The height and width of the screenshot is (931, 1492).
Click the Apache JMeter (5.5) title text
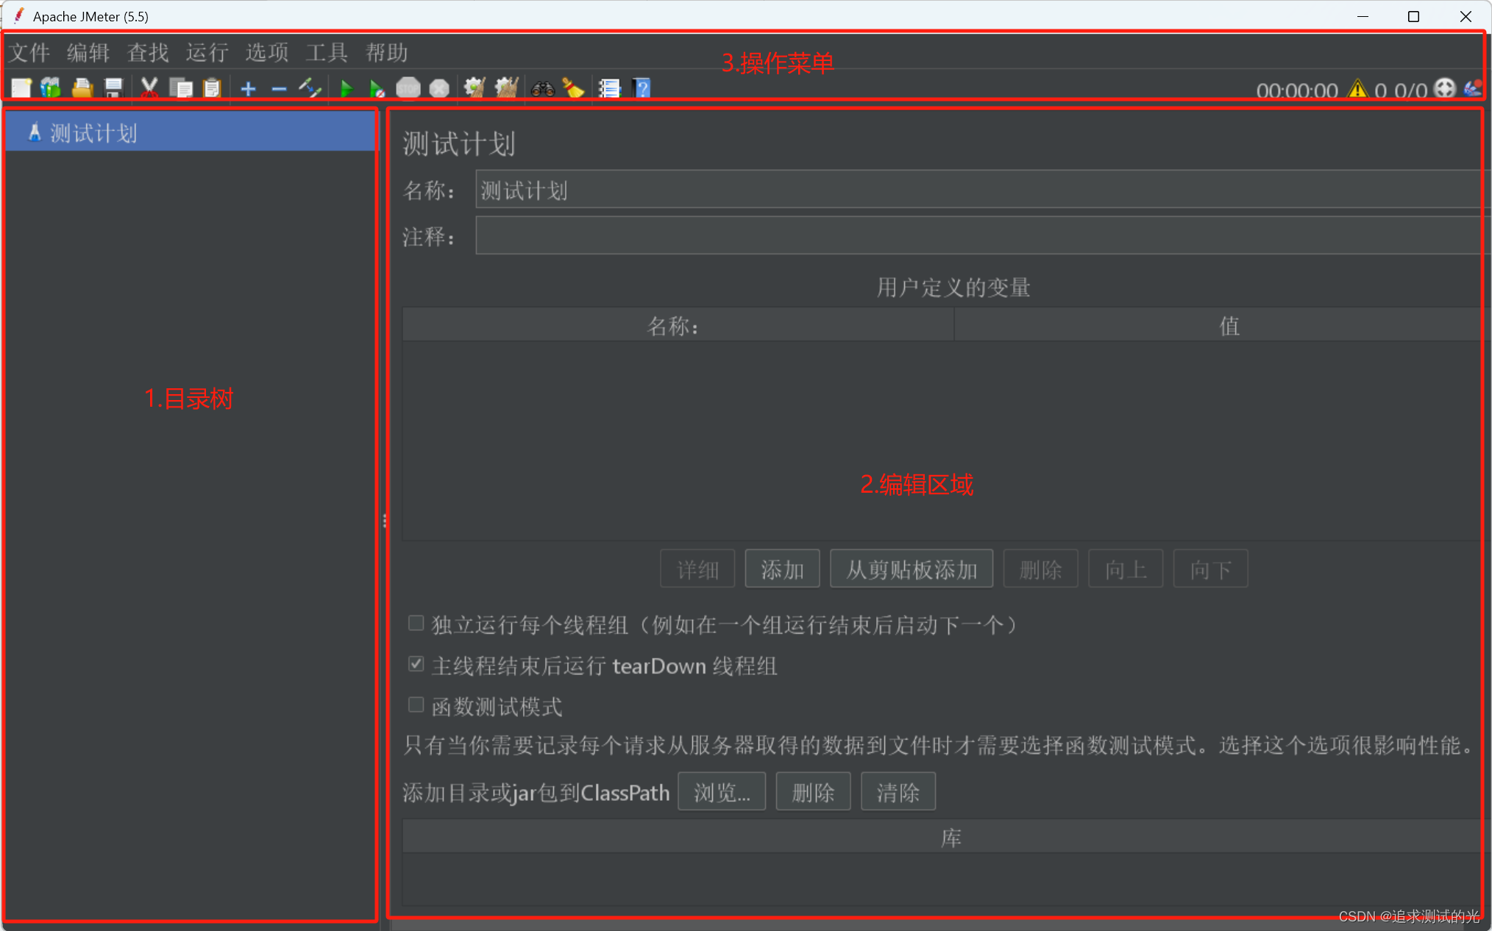pyautogui.click(x=90, y=16)
